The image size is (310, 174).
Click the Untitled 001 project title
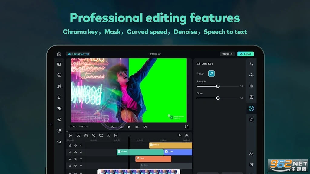[155, 54]
